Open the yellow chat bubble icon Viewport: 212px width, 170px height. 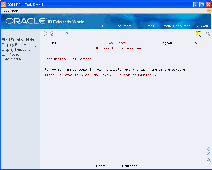pos(199,34)
